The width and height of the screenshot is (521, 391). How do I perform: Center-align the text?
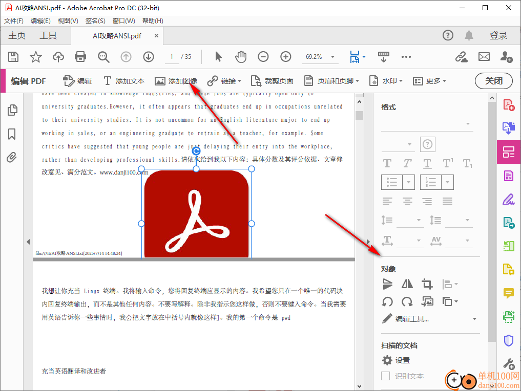point(407,201)
